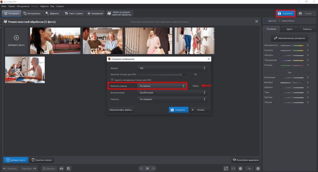
Task: Open the Формат JPG dropdown
Action: tap(172, 68)
